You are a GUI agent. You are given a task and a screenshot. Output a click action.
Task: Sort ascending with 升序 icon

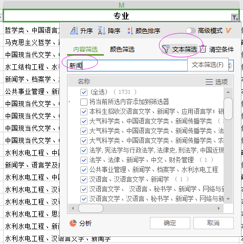(x=74, y=31)
